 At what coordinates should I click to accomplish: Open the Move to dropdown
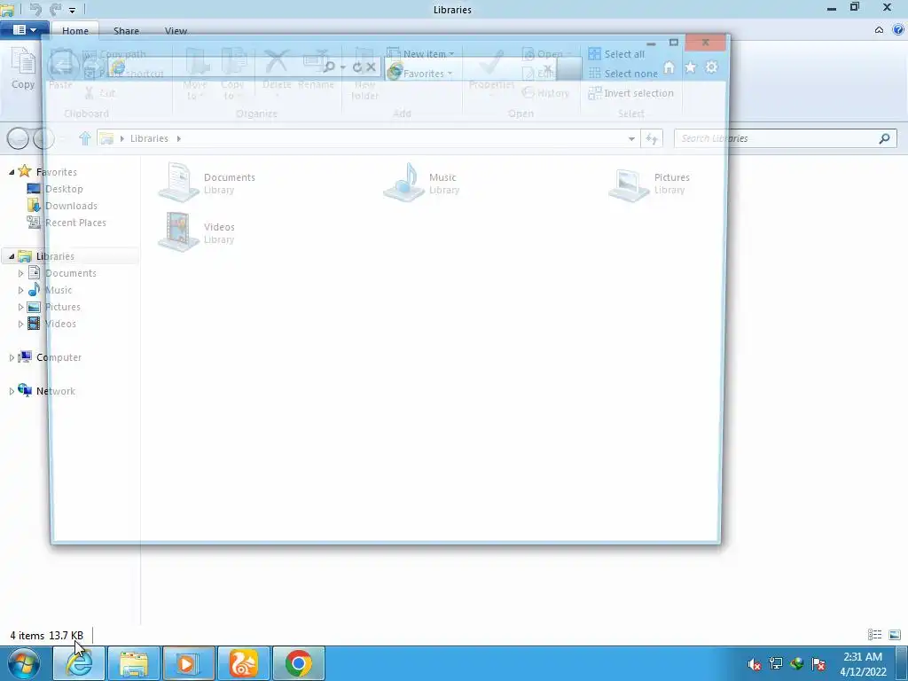(x=194, y=74)
